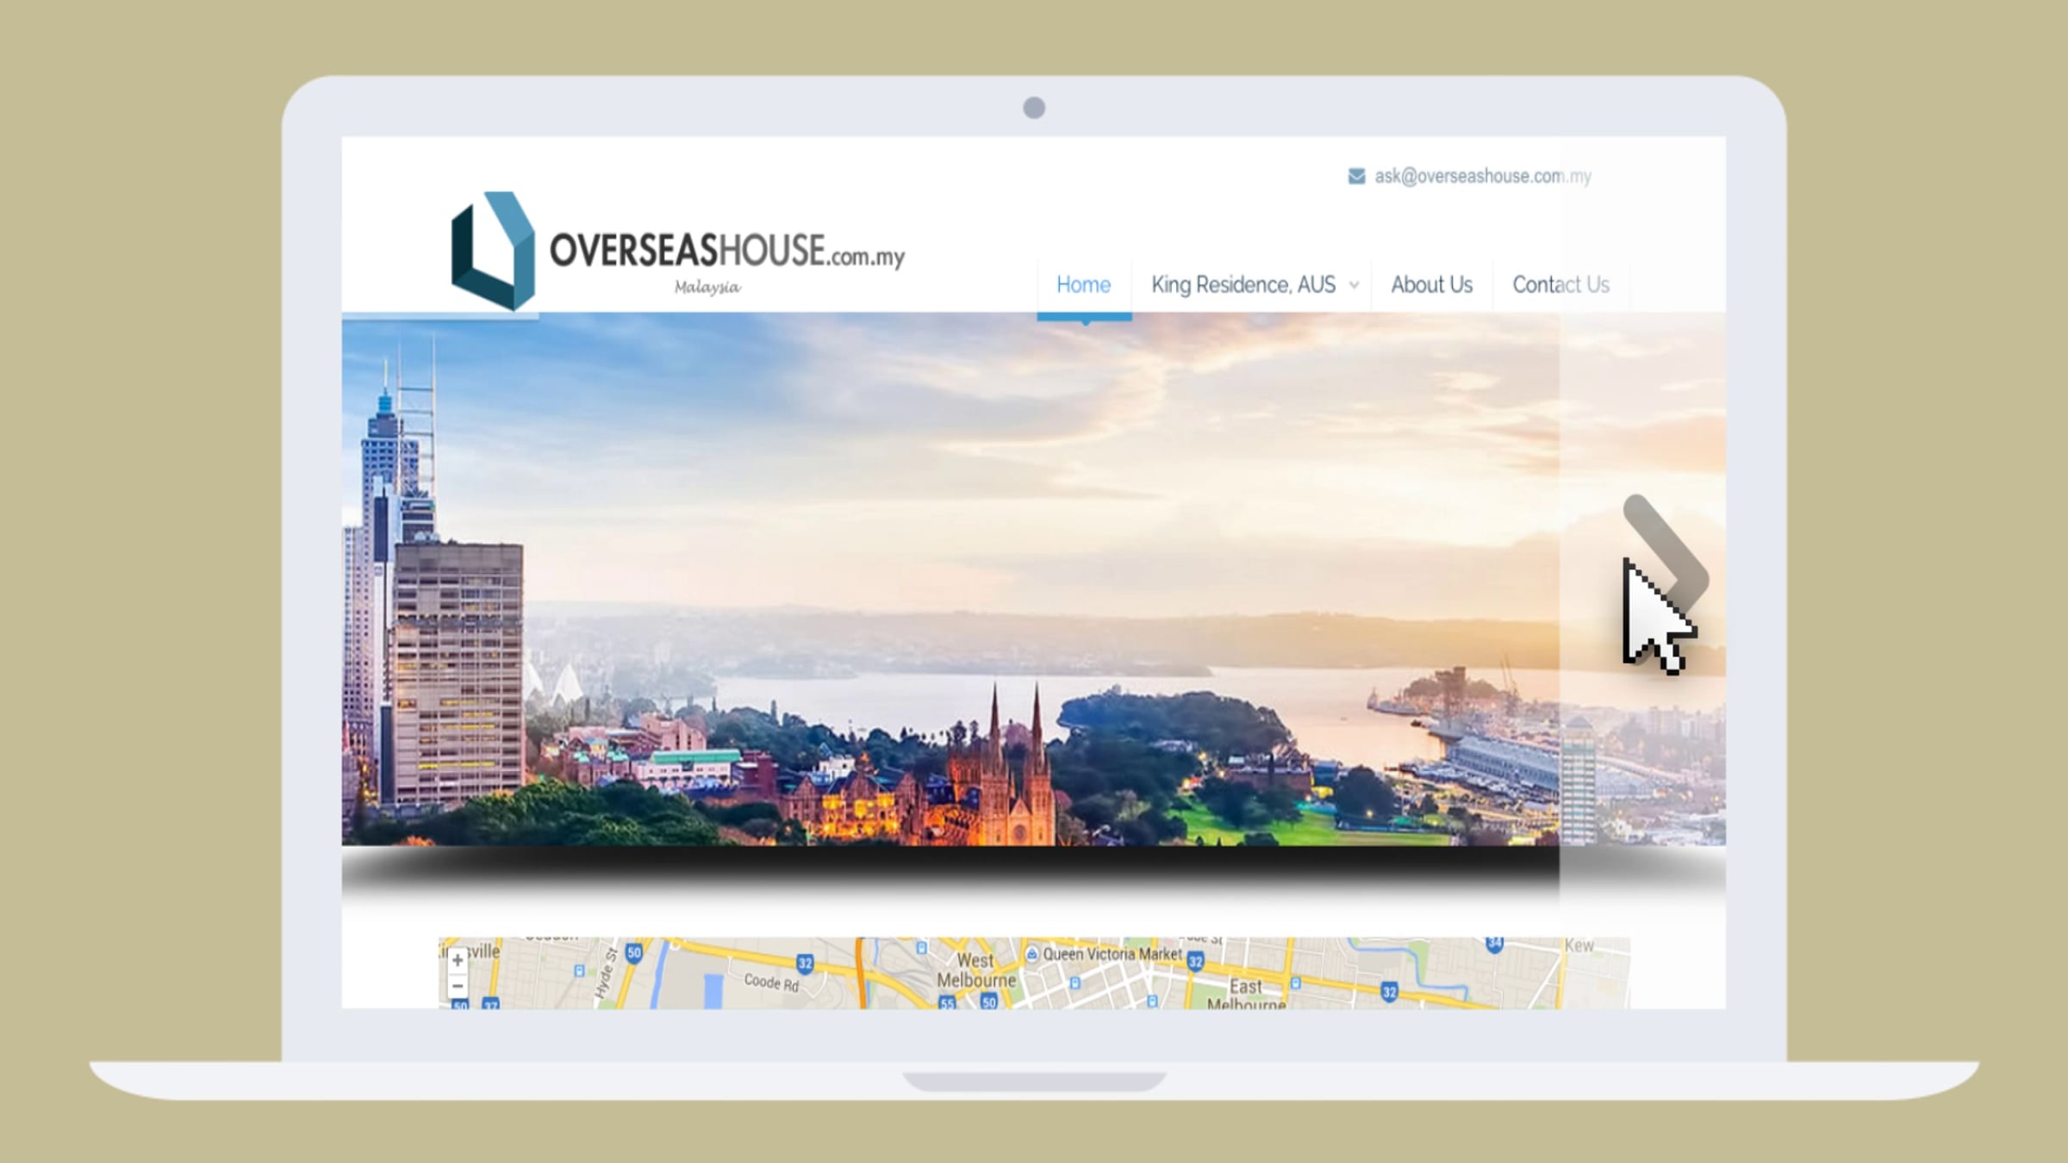Open the About Us page
Image resolution: width=2068 pixels, height=1163 pixels.
(x=1431, y=285)
